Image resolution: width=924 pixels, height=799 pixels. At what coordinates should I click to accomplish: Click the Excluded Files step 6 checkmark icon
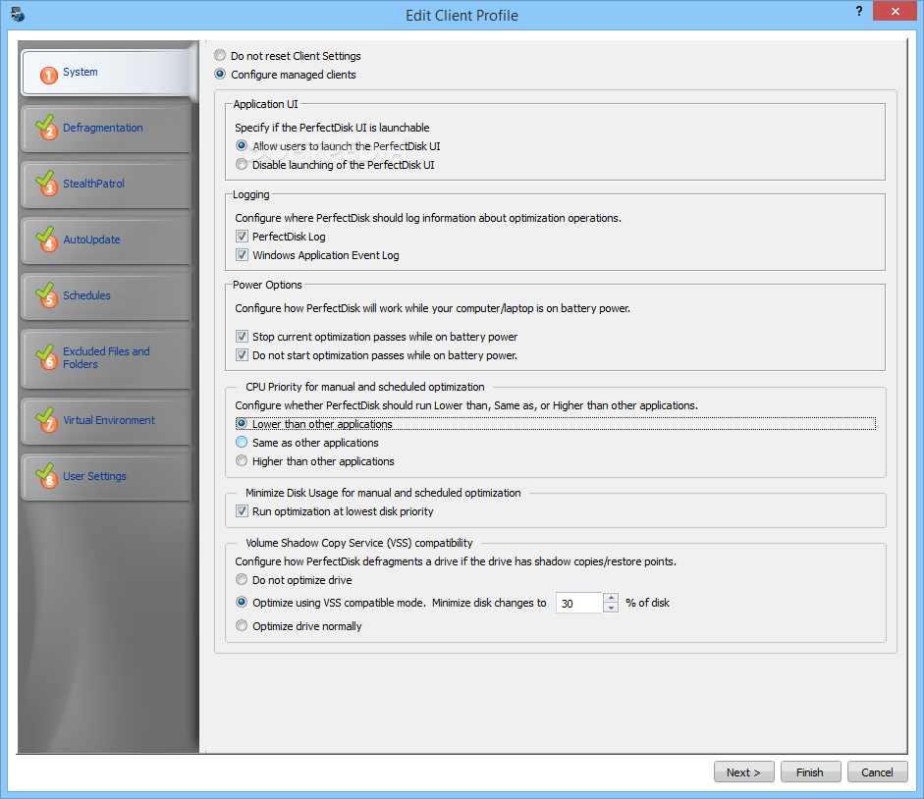[46, 357]
